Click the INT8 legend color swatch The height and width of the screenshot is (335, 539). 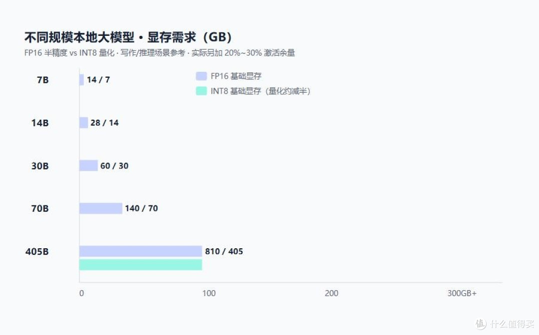coord(201,91)
